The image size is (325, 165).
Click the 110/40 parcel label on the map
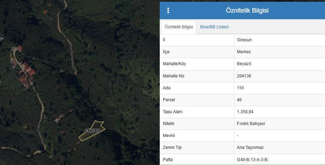(92, 131)
